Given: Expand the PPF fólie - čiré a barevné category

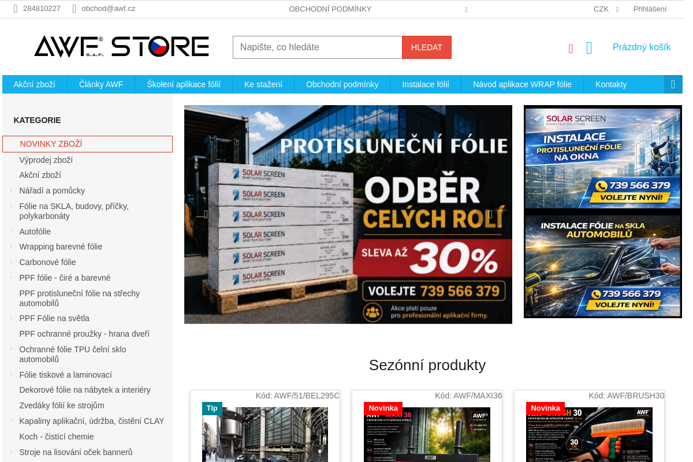Looking at the screenshot, I should (11, 278).
